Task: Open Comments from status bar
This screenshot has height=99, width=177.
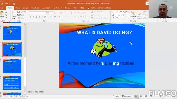Action: pyautogui.click(x=126, y=96)
